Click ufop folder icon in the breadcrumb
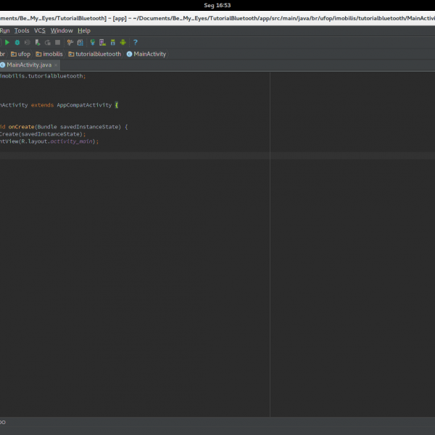Viewport: 435px width, 435px height. pos(14,54)
